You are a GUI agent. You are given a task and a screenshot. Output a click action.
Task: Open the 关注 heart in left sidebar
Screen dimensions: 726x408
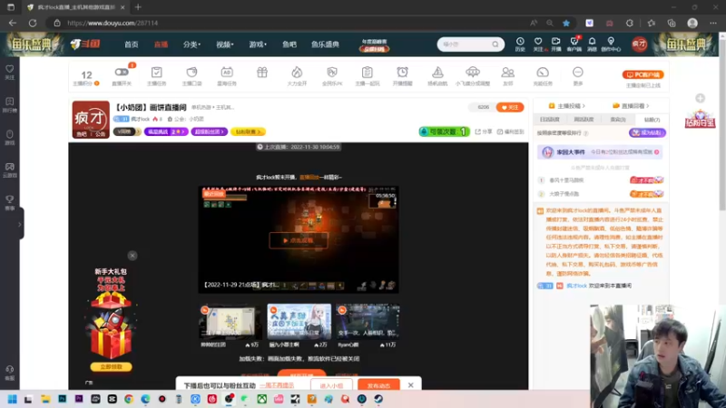pyautogui.click(x=10, y=72)
